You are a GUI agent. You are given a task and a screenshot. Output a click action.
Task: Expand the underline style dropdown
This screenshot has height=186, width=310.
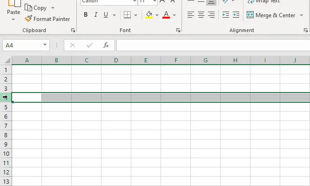[x=115, y=15]
